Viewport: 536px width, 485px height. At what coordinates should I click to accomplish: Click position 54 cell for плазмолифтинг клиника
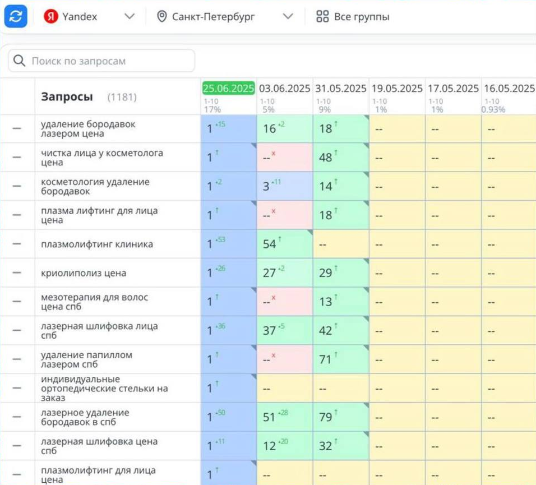pyautogui.click(x=285, y=244)
